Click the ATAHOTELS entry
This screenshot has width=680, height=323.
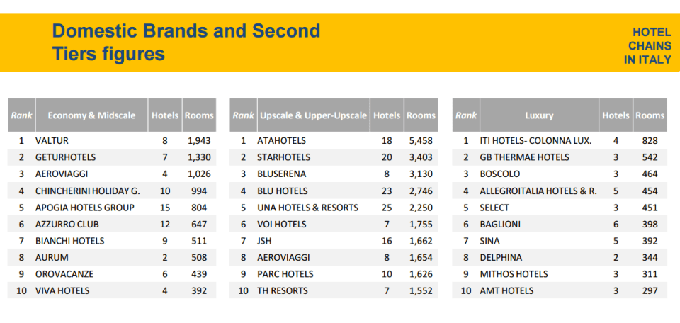(x=282, y=141)
